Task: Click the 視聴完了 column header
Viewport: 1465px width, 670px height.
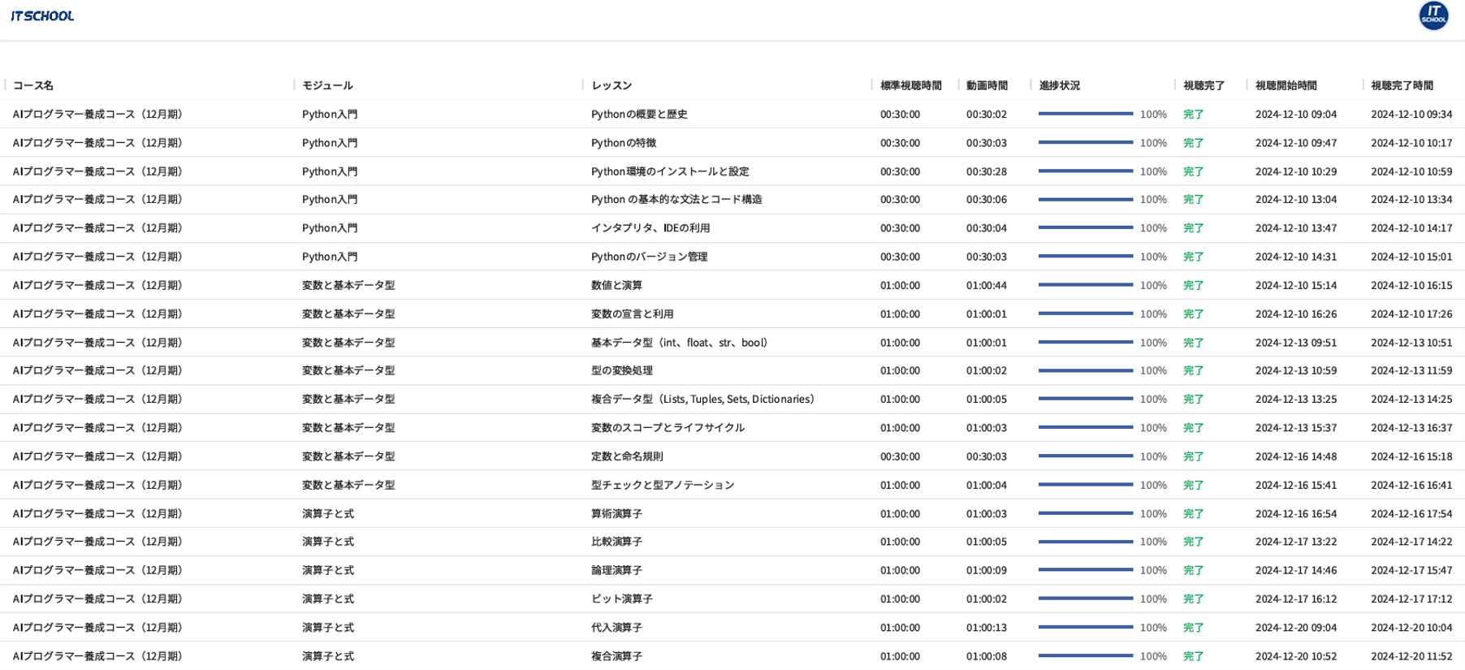Action: tap(1204, 85)
